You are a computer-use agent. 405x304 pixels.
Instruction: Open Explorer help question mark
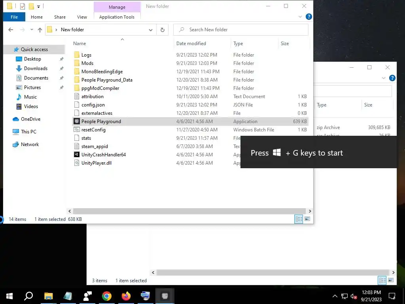point(308,17)
